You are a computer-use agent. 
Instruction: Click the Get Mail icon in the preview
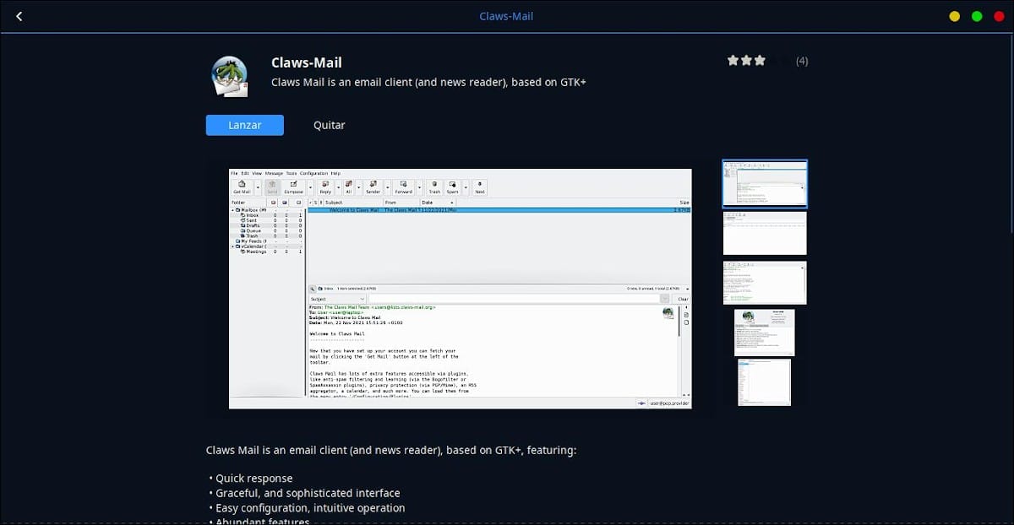click(x=242, y=186)
